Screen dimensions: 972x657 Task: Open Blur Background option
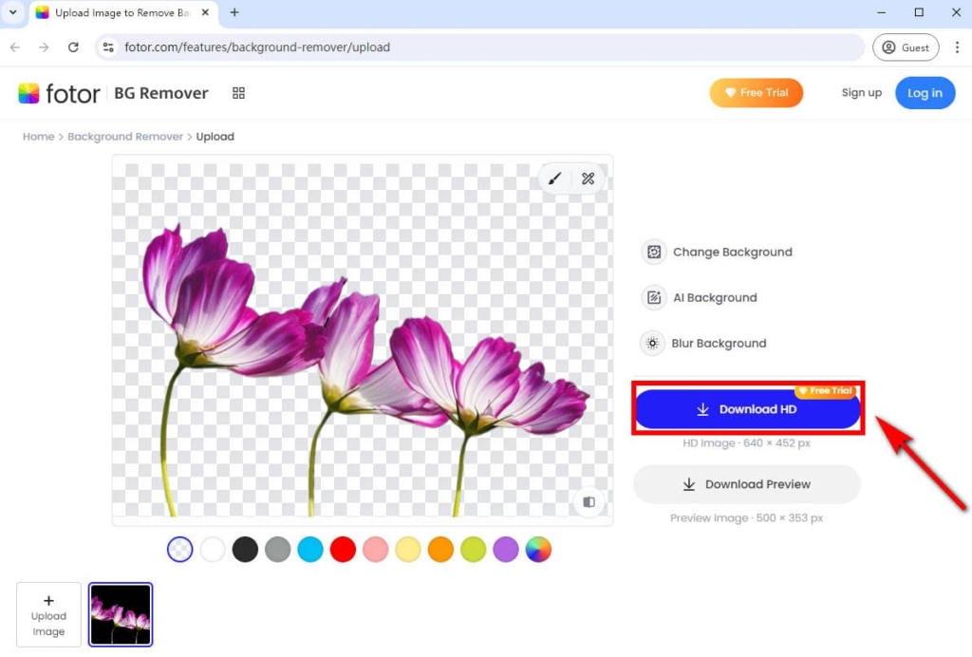703,343
